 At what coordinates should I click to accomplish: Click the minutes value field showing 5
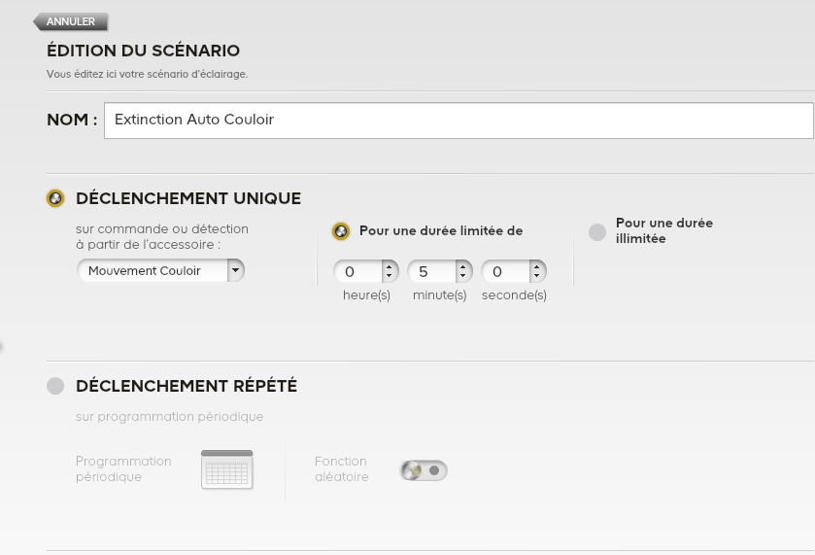click(431, 271)
